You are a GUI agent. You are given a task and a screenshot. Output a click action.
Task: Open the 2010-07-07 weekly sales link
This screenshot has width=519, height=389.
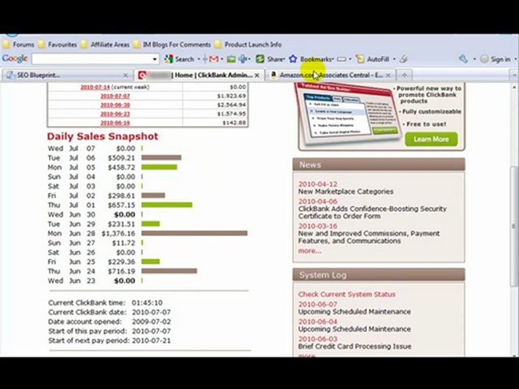[115, 96]
